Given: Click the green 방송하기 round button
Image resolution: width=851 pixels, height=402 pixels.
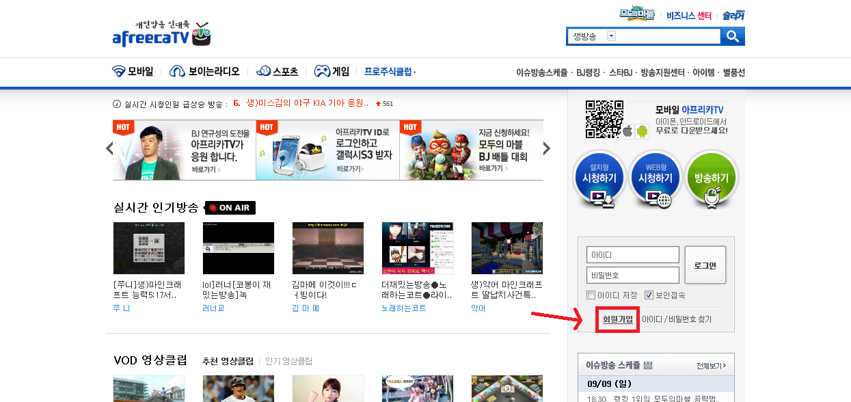Looking at the screenshot, I should coord(711,179).
